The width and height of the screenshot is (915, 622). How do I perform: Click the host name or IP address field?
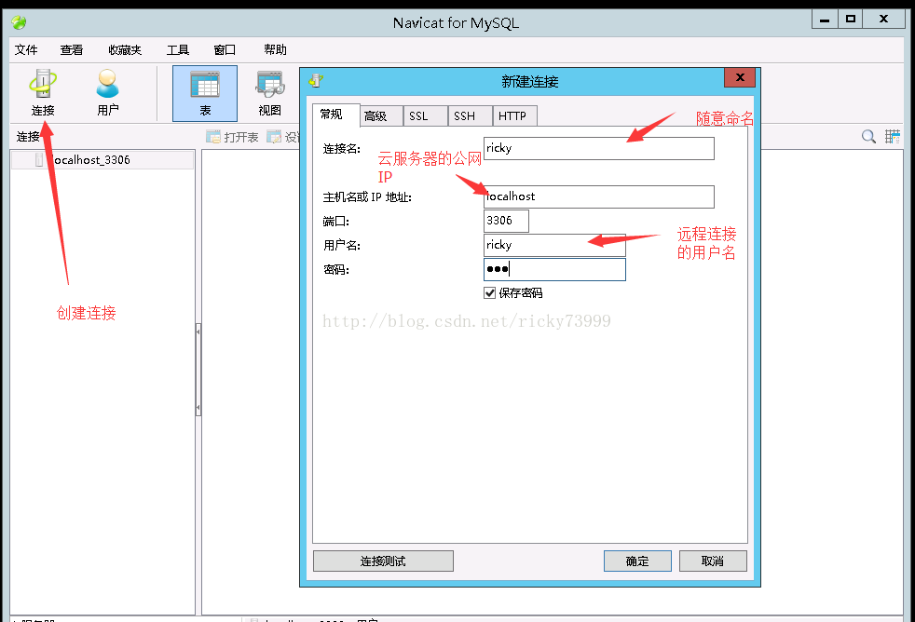pos(599,196)
